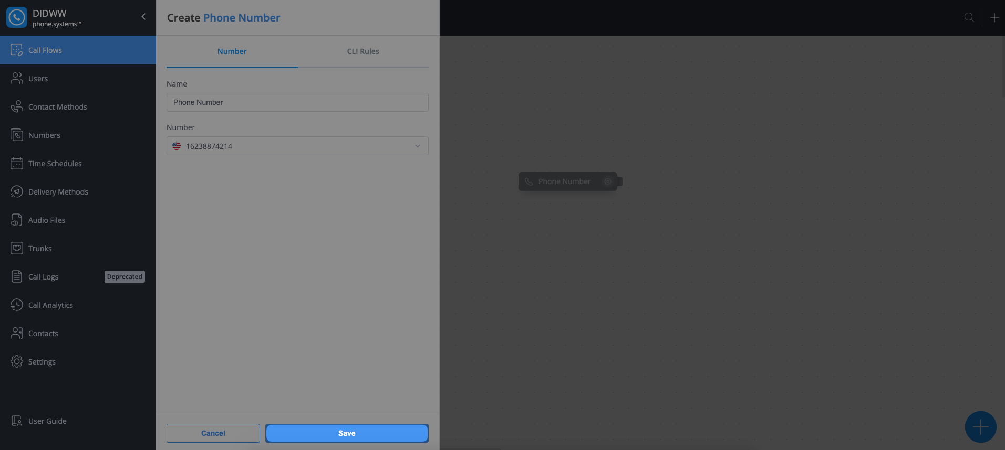1005x450 pixels.
Task: Click the DIDWW phone.systems logo icon
Action: (x=17, y=17)
